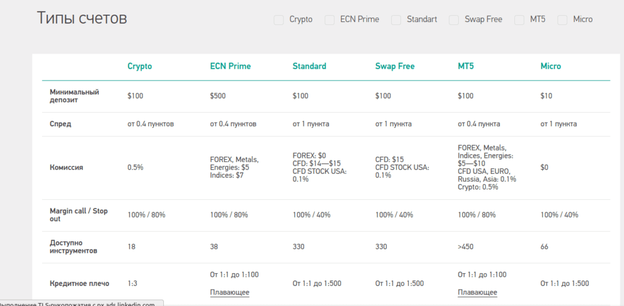Check the Micro filter checkbox
Viewport: 624px width, 306px height.
click(562, 20)
